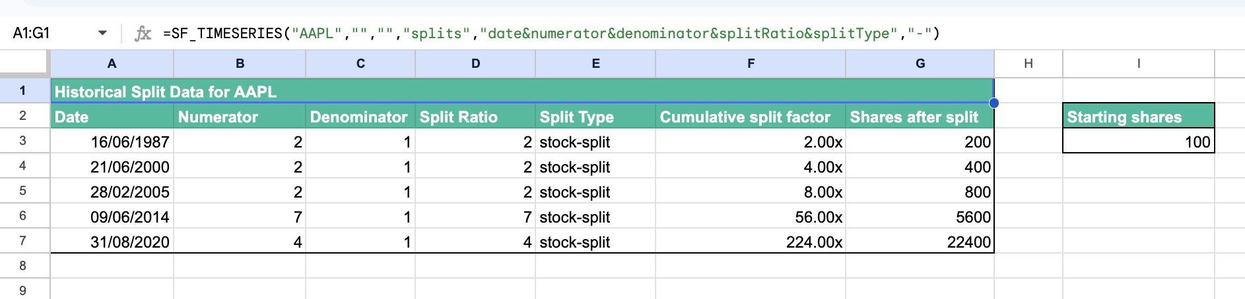1245x299 pixels.
Task: Click date cell 31/08/2020
Action: pyautogui.click(x=112, y=242)
